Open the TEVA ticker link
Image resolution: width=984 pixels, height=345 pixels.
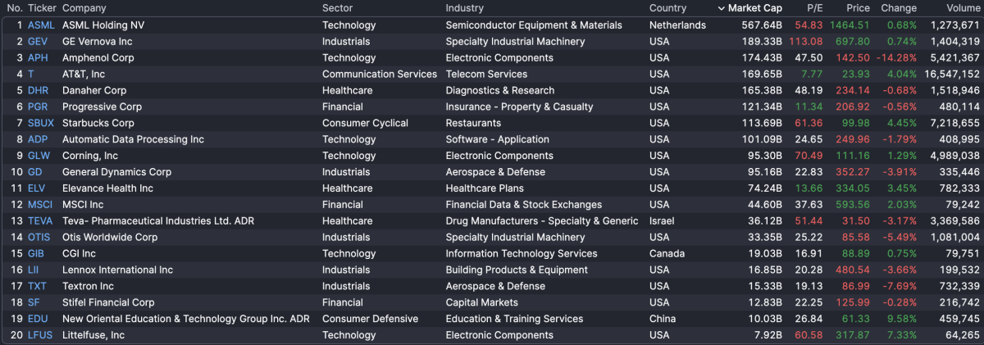tap(40, 221)
